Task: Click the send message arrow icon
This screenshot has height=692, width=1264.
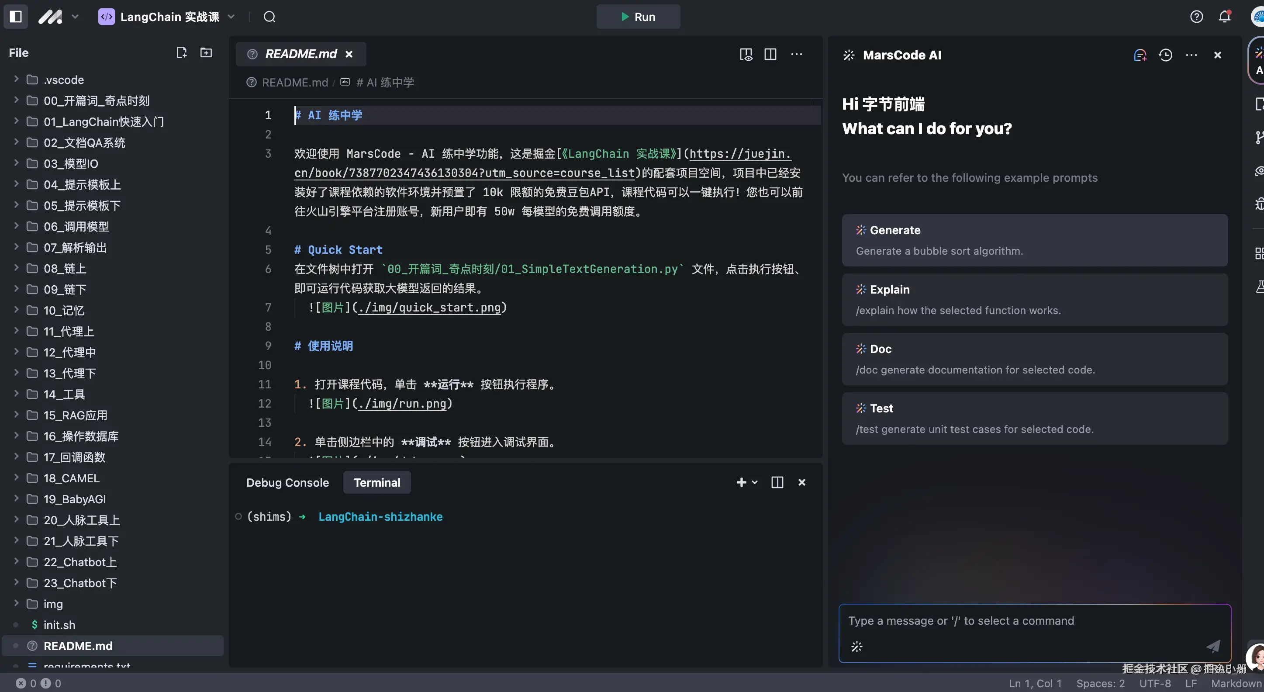Action: pyautogui.click(x=1213, y=646)
